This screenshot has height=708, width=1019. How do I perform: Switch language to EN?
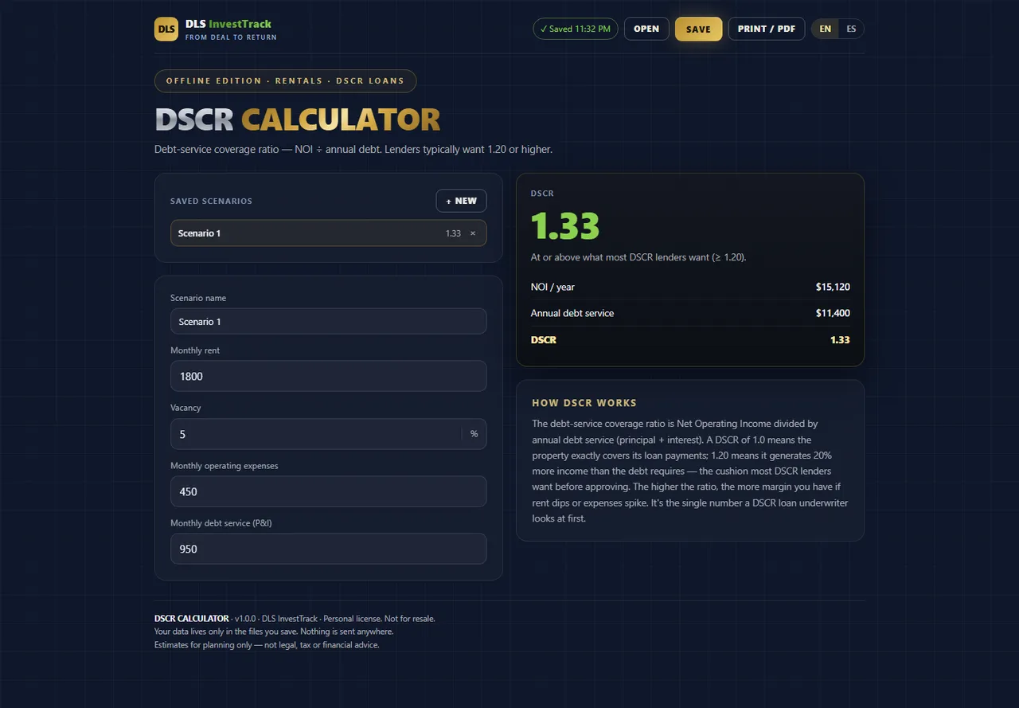pyautogui.click(x=826, y=29)
